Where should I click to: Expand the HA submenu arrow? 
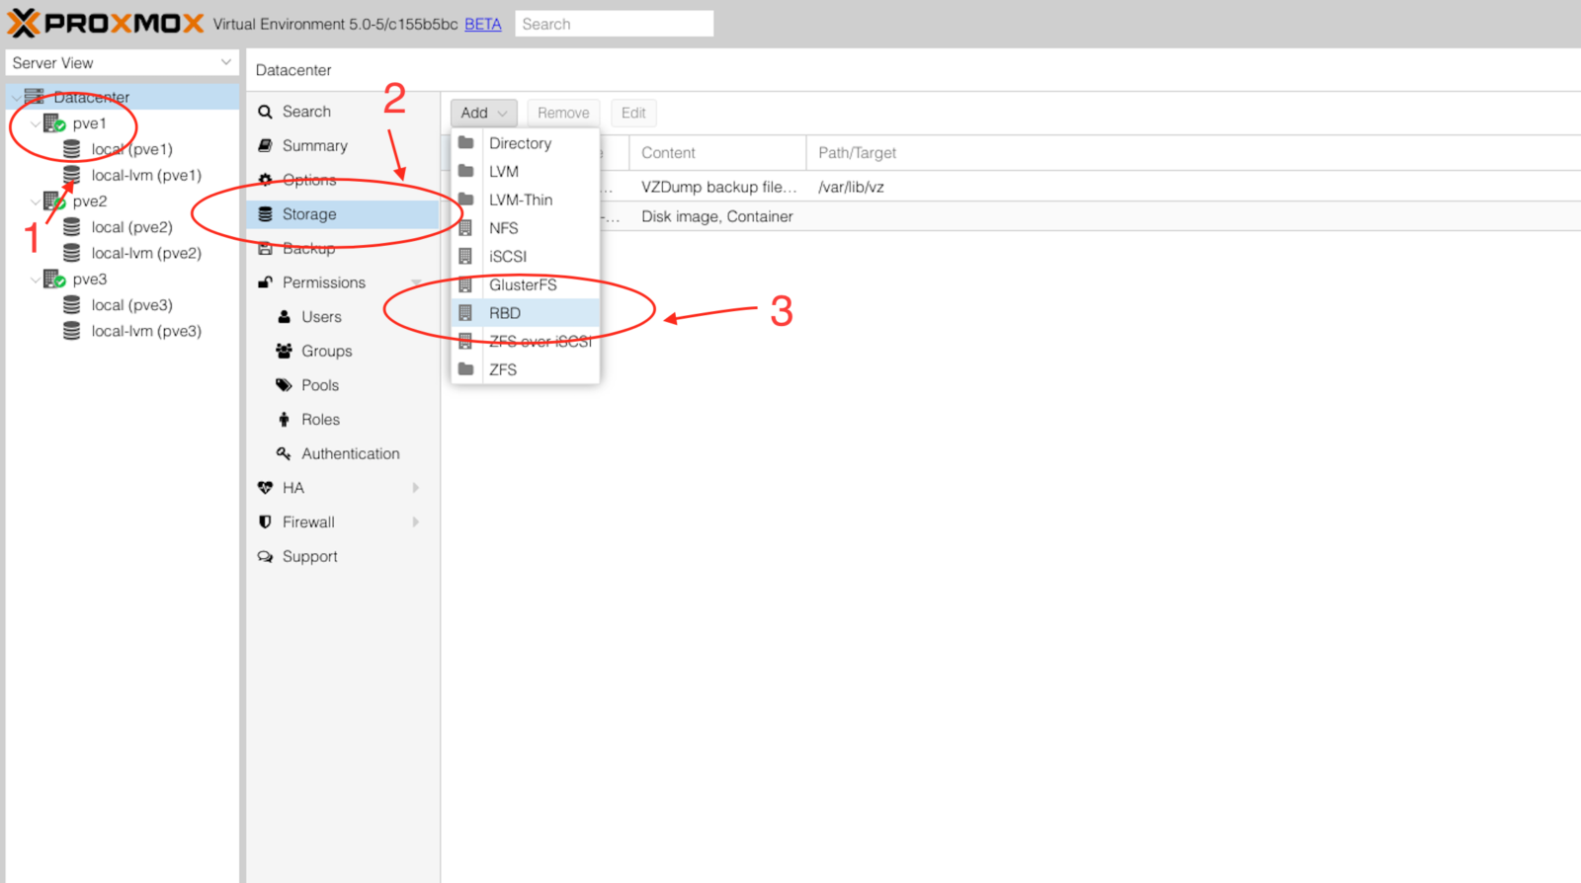click(x=416, y=488)
